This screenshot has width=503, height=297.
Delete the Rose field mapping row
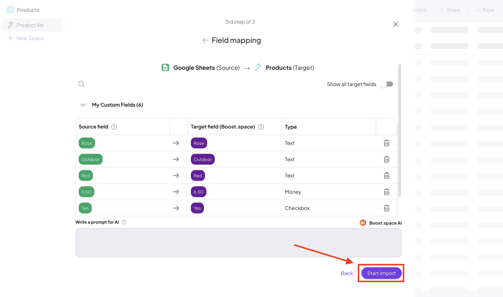tap(386, 143)
